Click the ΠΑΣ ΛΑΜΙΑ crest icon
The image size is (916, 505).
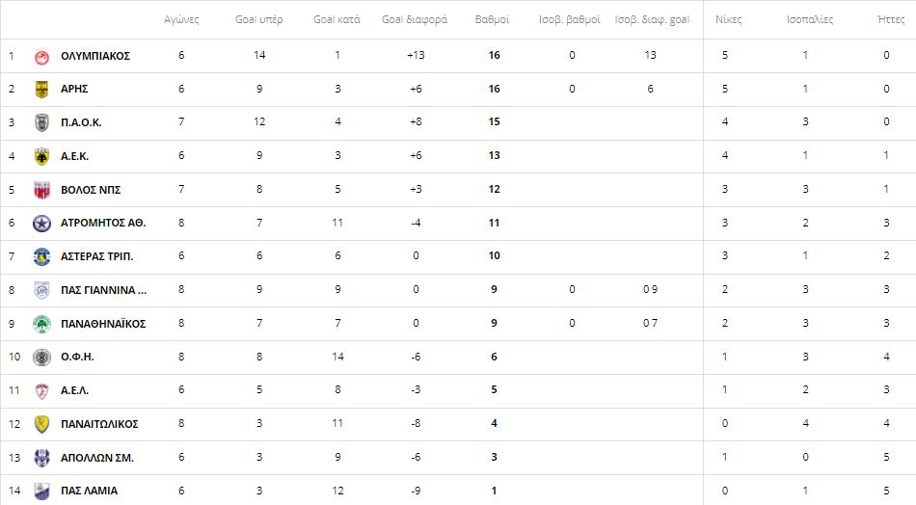click(x=41, y=491)
